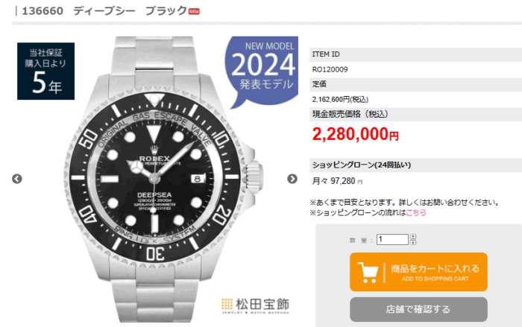
Task: Click the 定価 2,162,600円 list price
Action: (340, 100)
